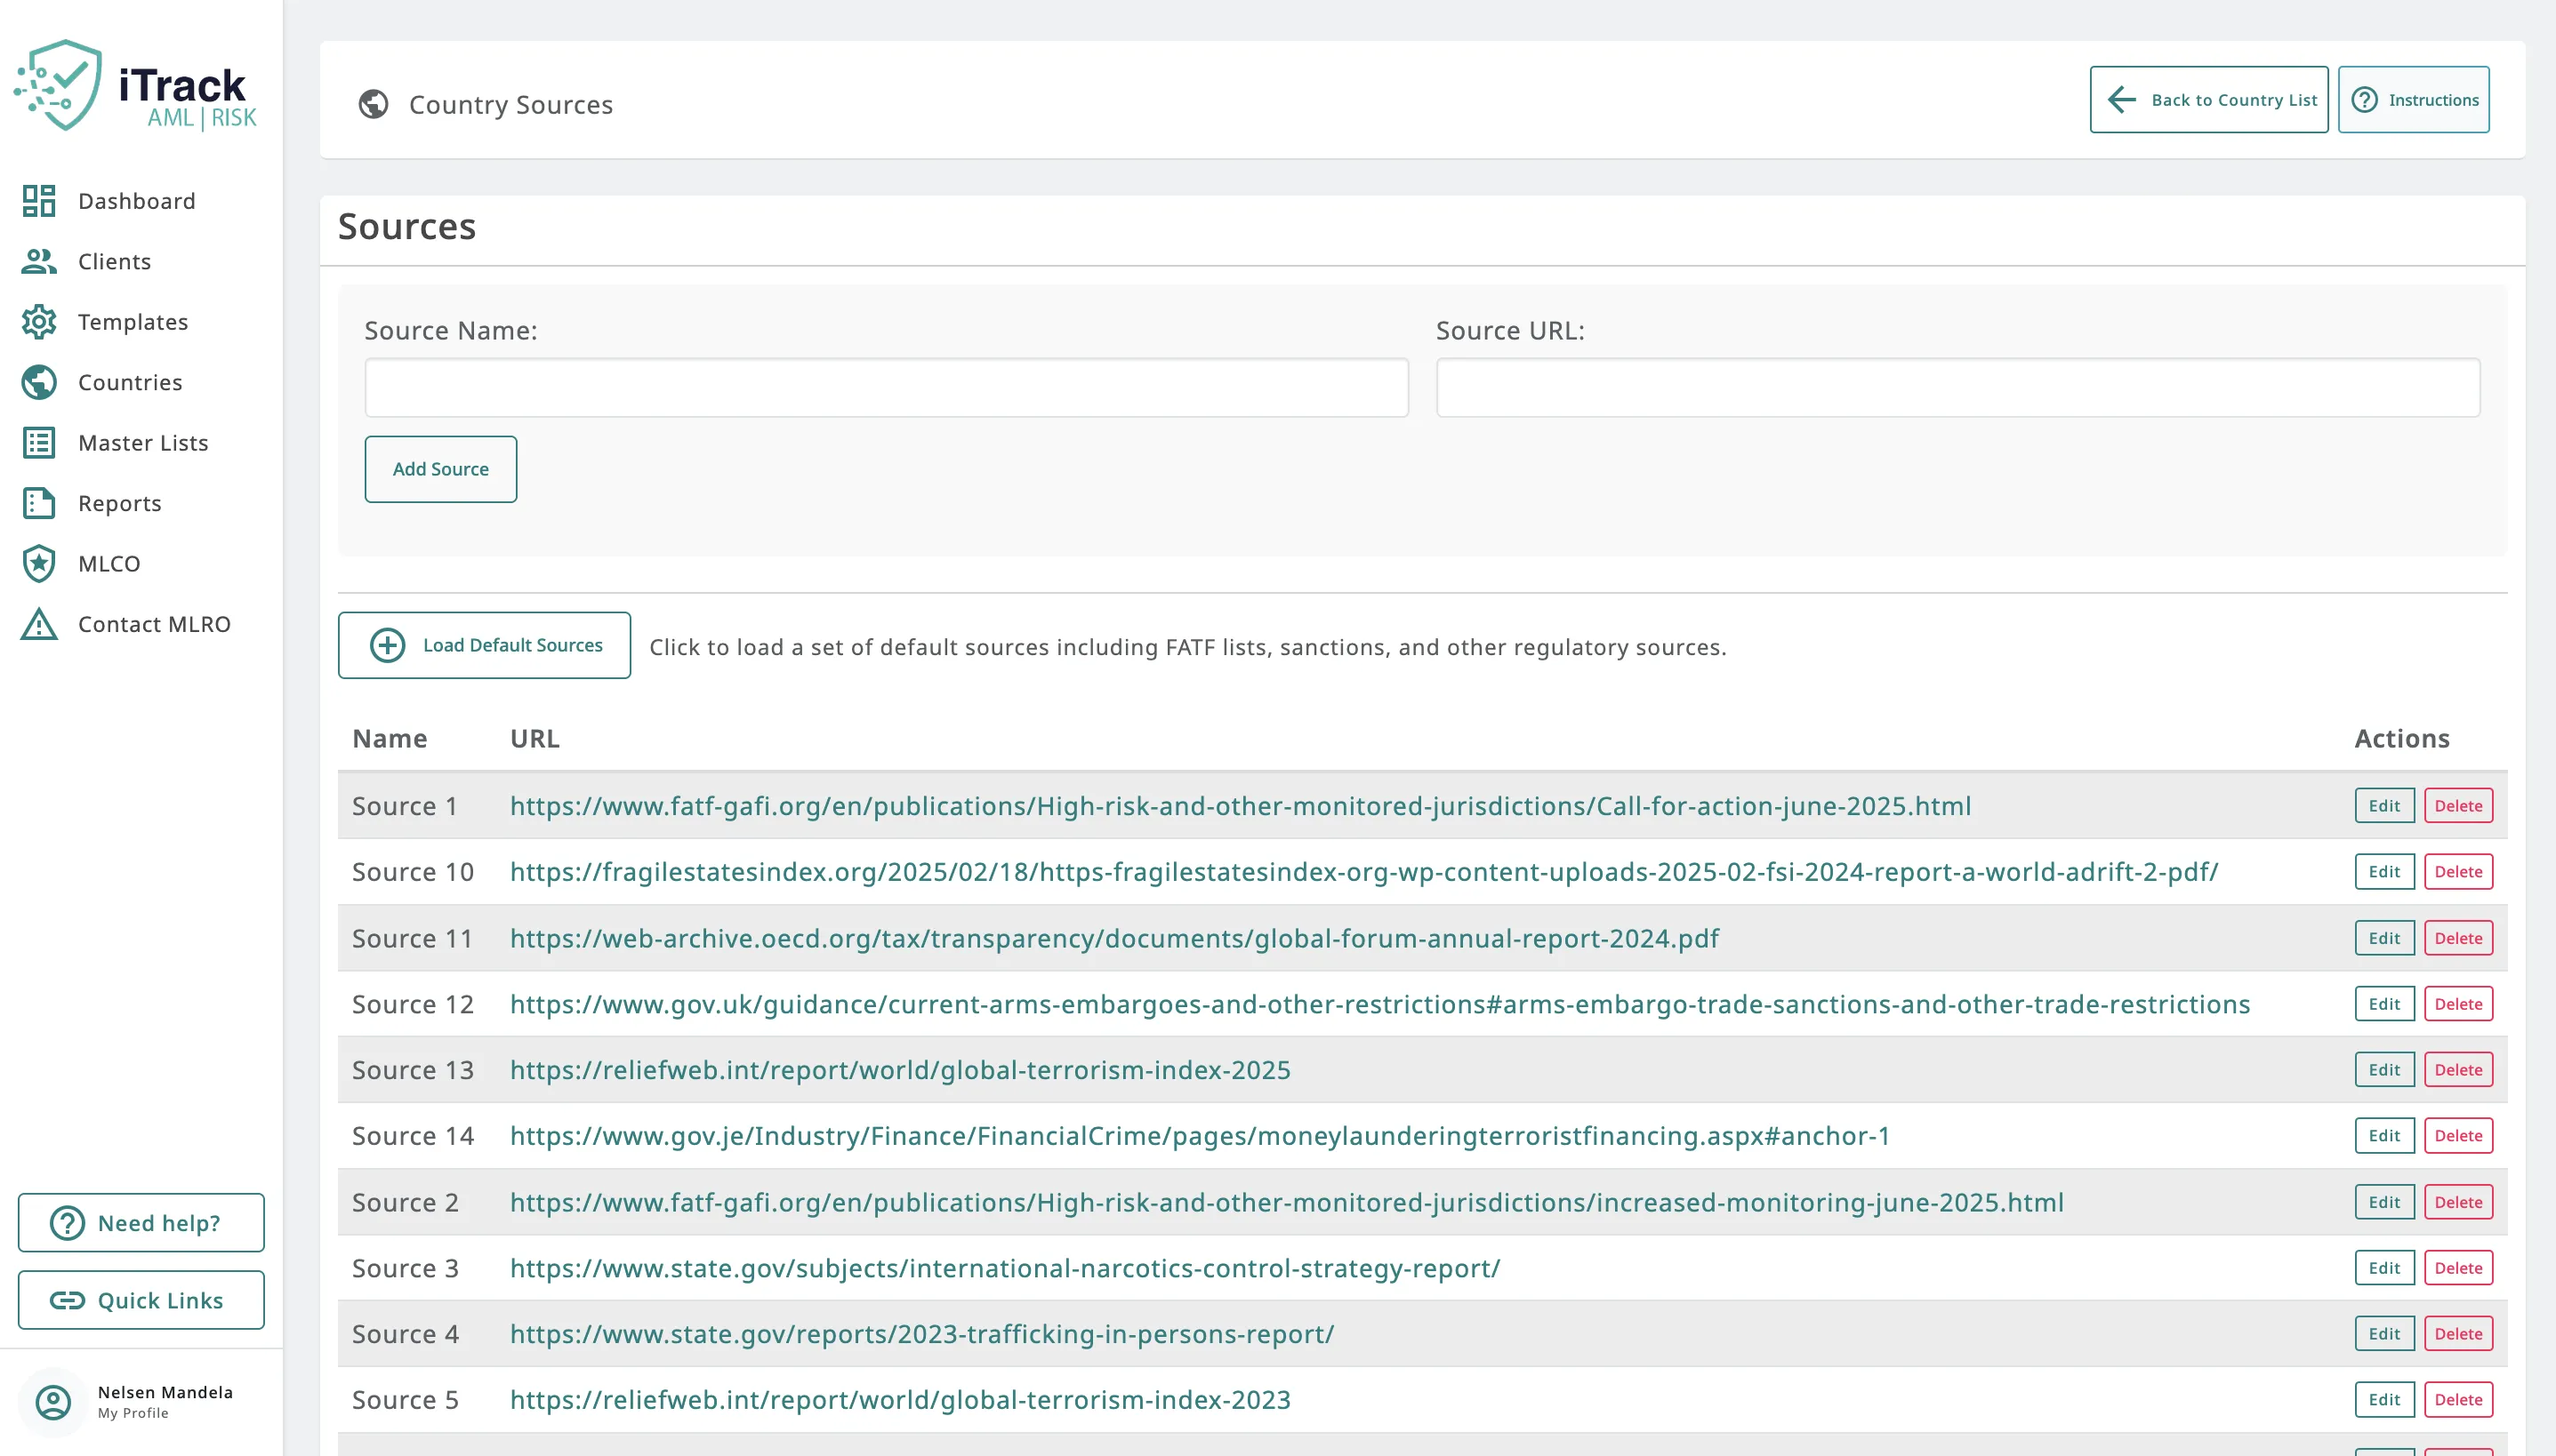2556x1456 pixels.
Task: Open the global-terrorism-index-2025 link
Action: tap(899, 1069)
